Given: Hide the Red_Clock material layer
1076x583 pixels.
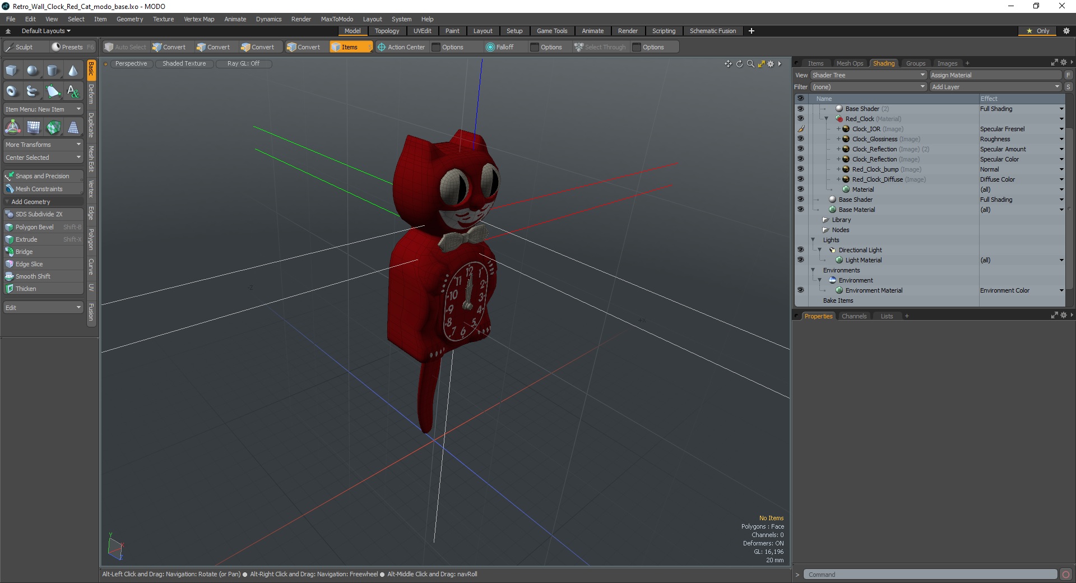Looking at the screenshot, I should (x=800, y=119).
